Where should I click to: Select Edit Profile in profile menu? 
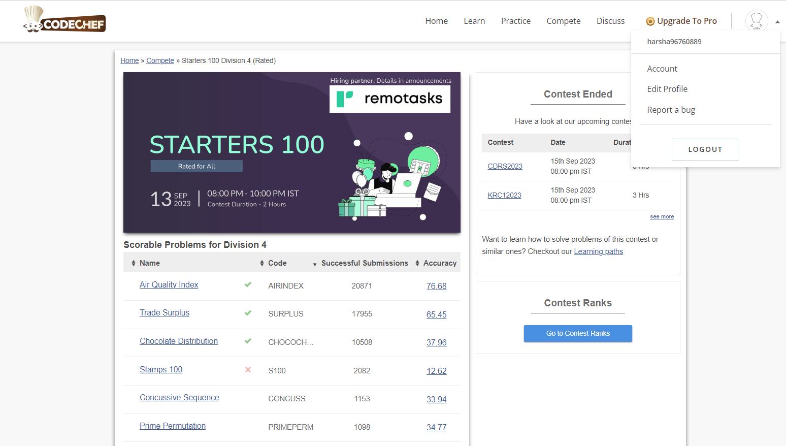click(x=667, y=89)
